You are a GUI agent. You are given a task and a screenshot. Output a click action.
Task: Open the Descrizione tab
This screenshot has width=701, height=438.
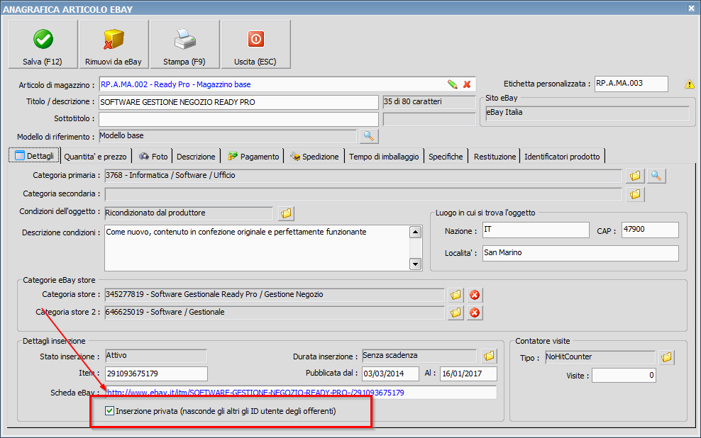(x=196, y=157)
